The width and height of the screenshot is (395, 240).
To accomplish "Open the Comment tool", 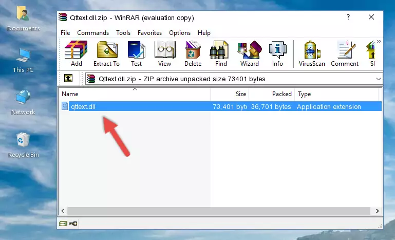I will click(345, 53).
